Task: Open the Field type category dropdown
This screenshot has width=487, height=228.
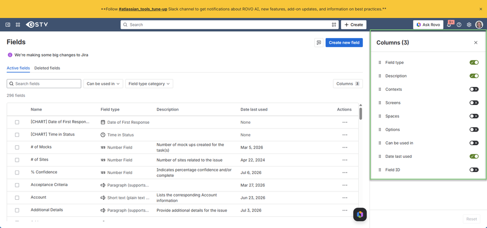Action: pyautogui.click(x=149, y=84)
